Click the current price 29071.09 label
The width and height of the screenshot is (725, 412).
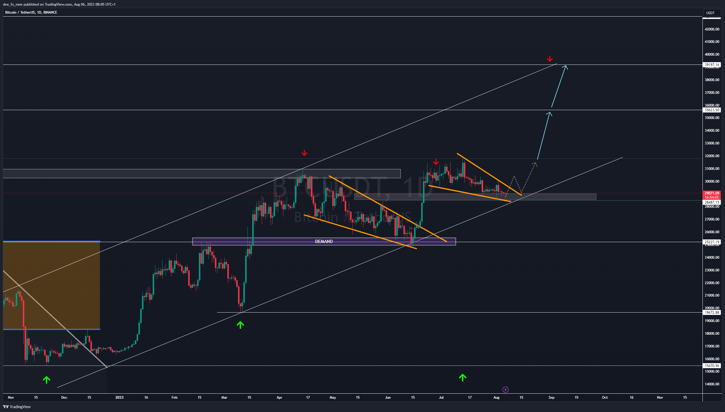point(712,193)
